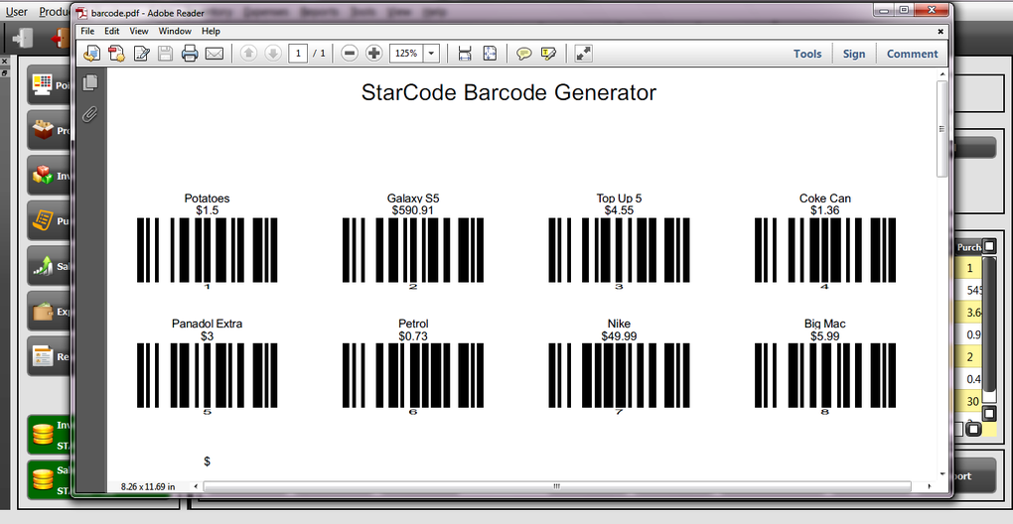Viewport: 1013px width, 524px height.
Task: Click the Sign button
Action: pos(853,55)
